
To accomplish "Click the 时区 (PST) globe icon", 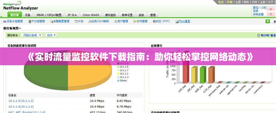I will click(x=154, y=21).
